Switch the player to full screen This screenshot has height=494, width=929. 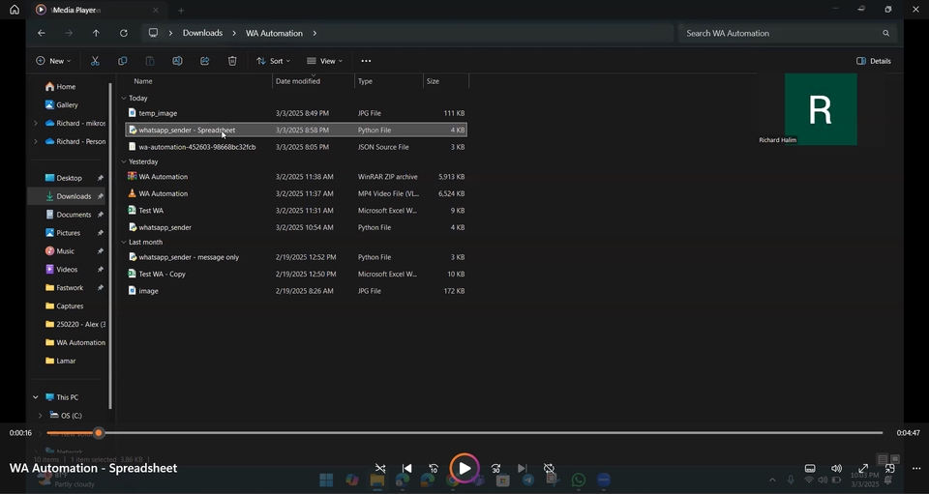[x=863, y=469]
